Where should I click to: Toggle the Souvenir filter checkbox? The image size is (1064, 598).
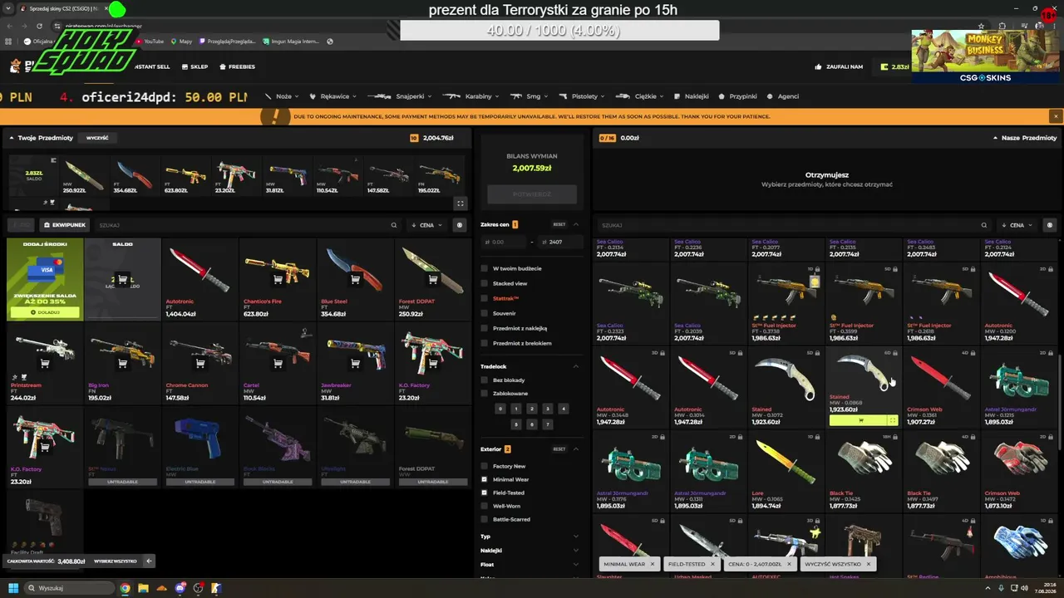(485, 313)
